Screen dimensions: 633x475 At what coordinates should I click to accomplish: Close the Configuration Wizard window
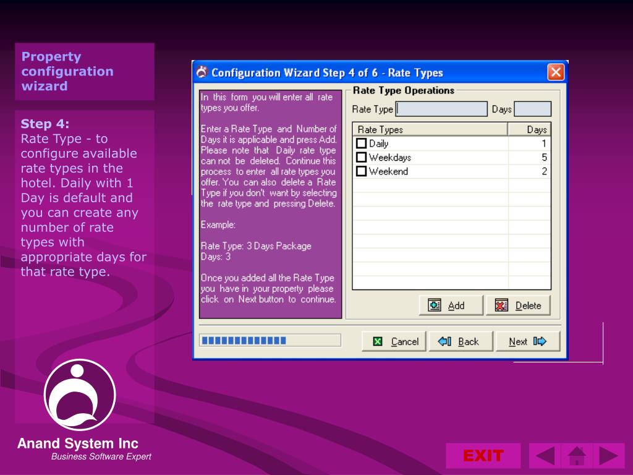[556, 72]
